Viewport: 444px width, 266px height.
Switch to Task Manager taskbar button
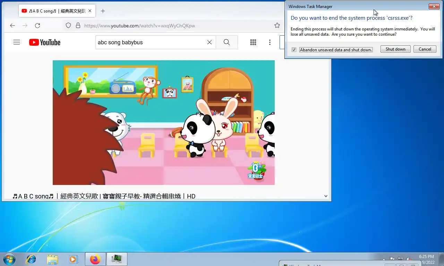[x=117, y=259]
